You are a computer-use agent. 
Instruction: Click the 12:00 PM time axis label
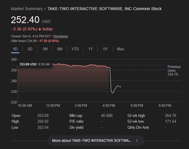coord(53,106)
